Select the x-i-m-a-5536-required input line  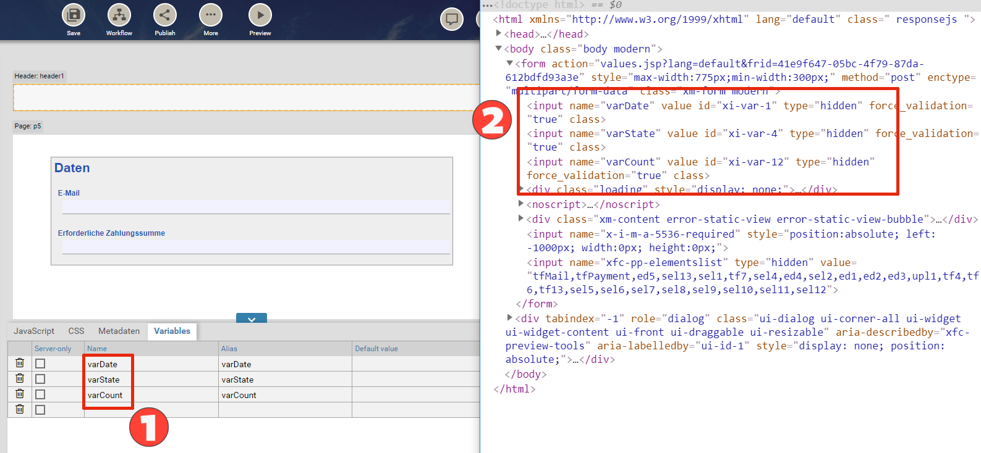pyautogui.click(x=731, y=241)
